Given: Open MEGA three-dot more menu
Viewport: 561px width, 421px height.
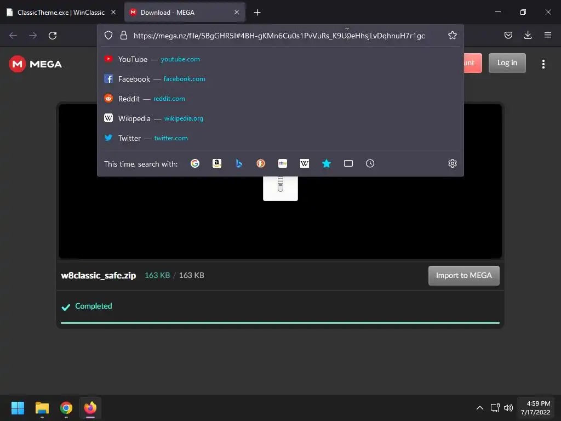Looking at the screenshot, I should [x=543, y=64].
